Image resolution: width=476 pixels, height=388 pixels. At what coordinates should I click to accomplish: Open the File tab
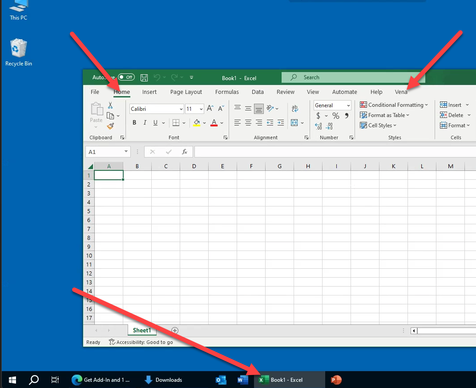click(95, 92)
